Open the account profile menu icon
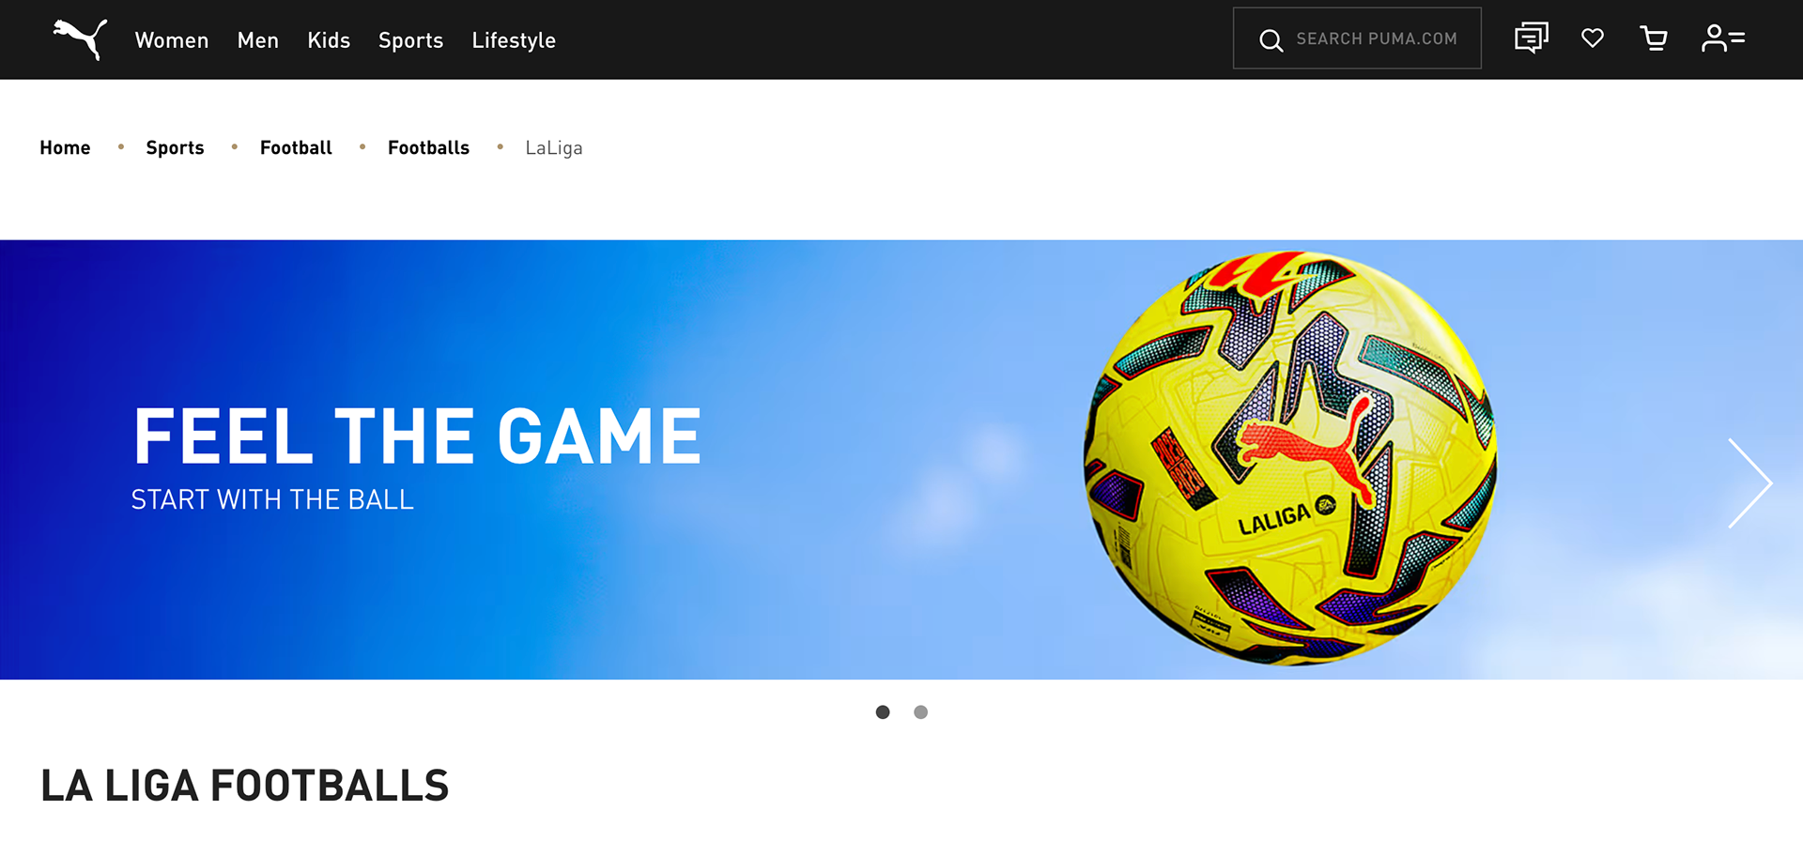 tap(1723, 38)
